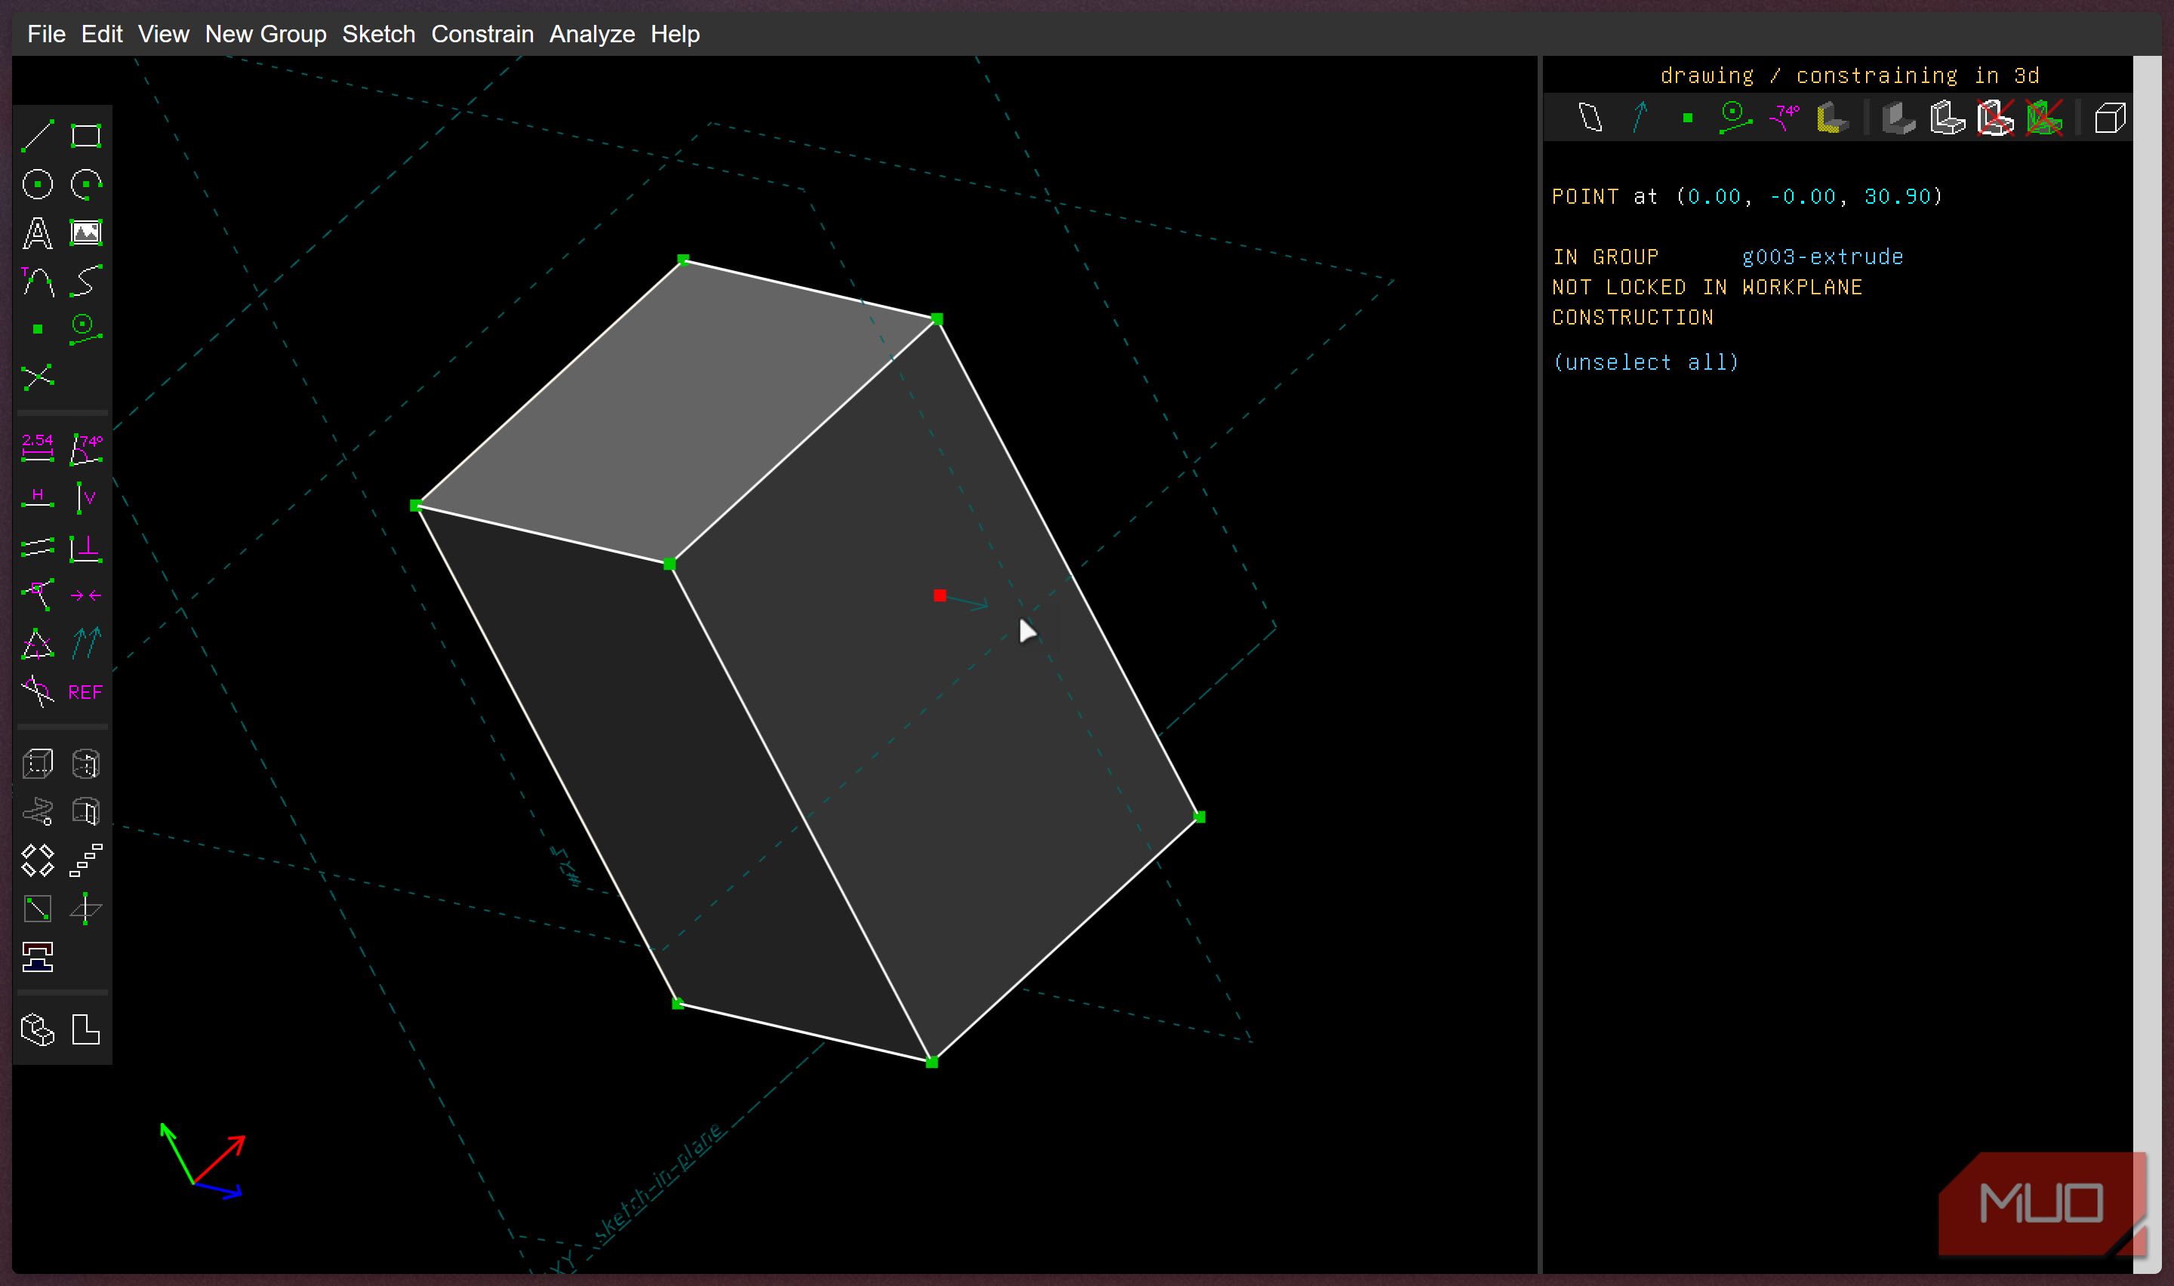
Task: Toggle shaded faces visibility yellow icon
Action: pyautogui.click(x=1833, y=118)
